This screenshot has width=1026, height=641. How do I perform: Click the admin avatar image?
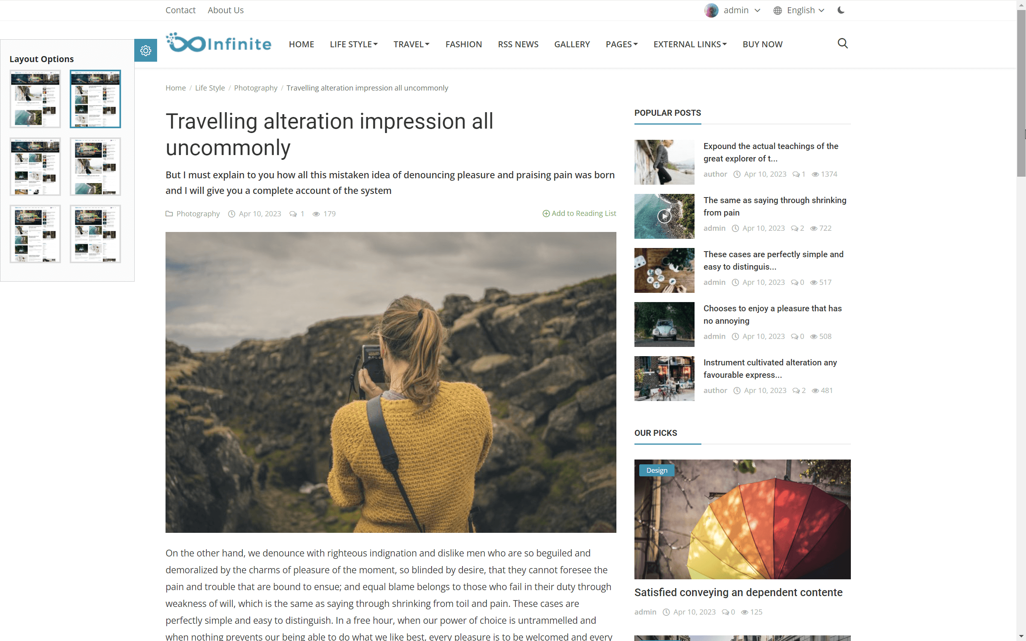(x=711, y=10)
